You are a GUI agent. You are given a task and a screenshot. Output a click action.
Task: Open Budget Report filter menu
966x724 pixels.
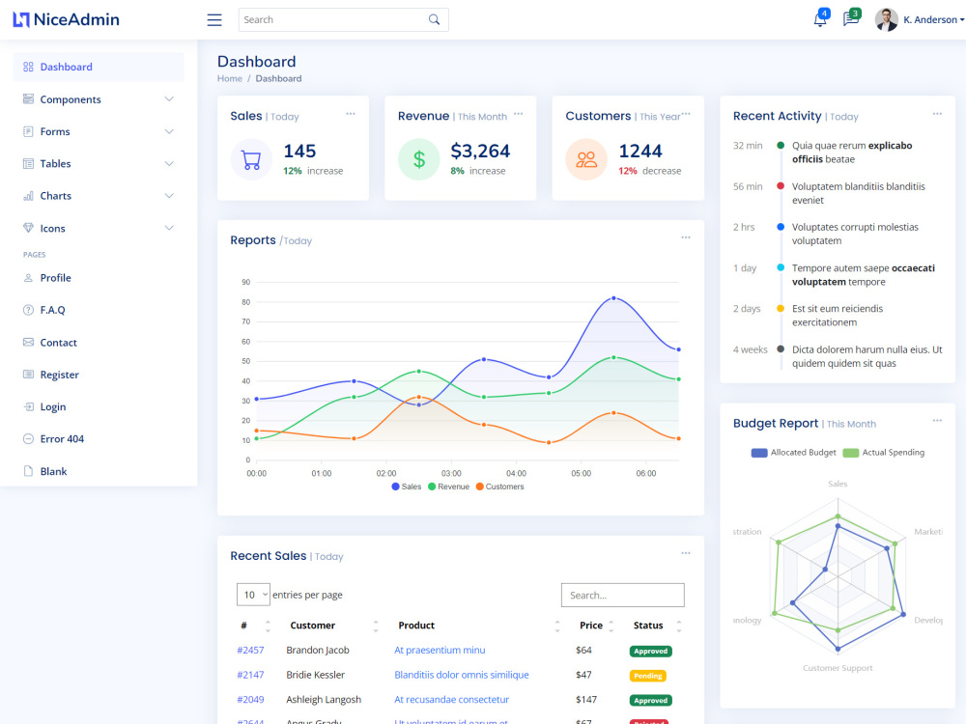point(937,421)
